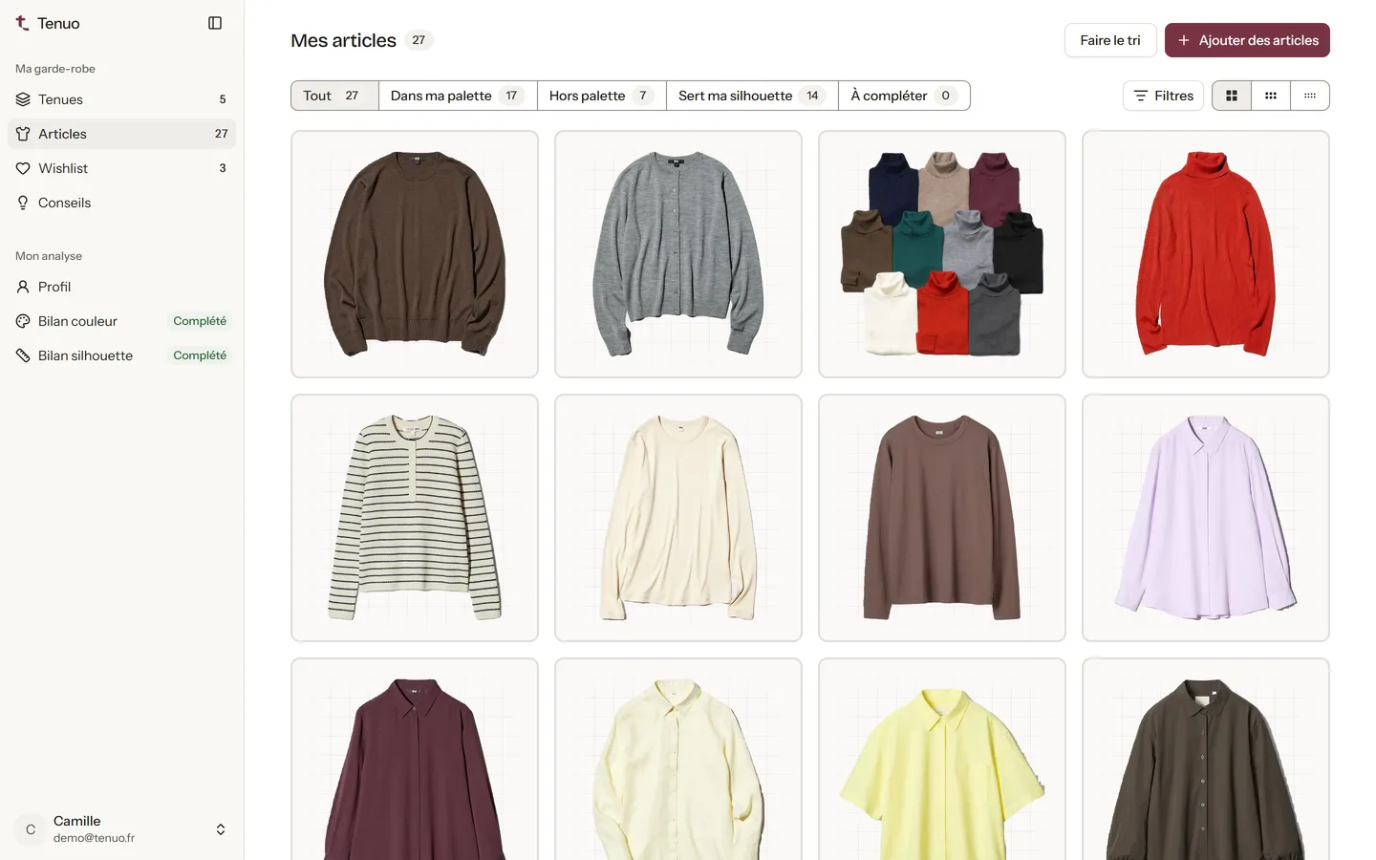Click the Bilan couleur palette icon

pyautogui.click(x=23, y=321)
